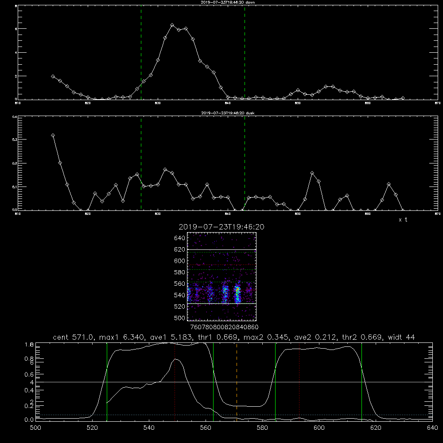Click the right green dashed line in dawn plot
The image size is (443, 443).
click(245, 53)
